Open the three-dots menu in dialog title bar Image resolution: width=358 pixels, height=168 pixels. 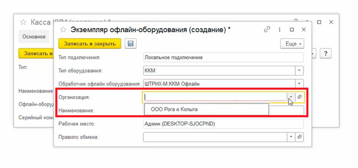coord(279,30)
